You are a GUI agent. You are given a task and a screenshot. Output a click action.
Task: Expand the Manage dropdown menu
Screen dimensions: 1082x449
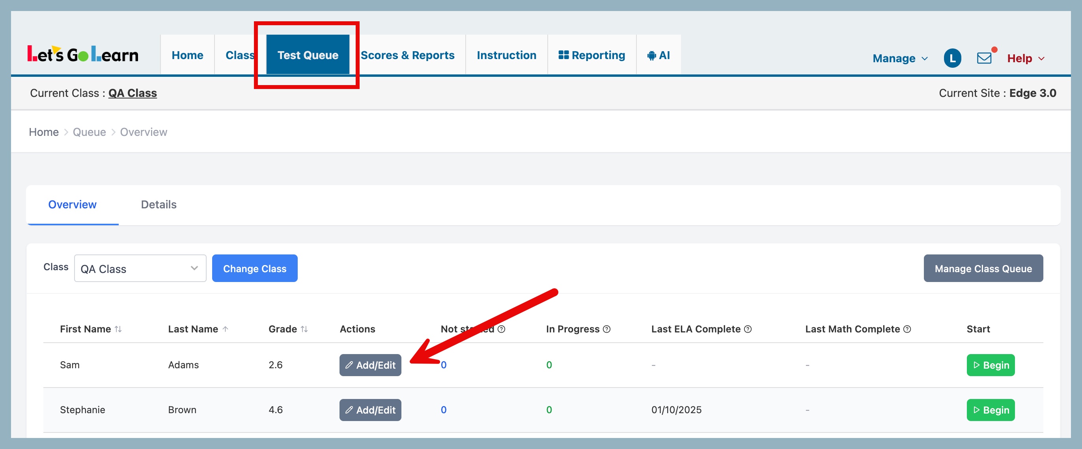[x=899, y=58]
